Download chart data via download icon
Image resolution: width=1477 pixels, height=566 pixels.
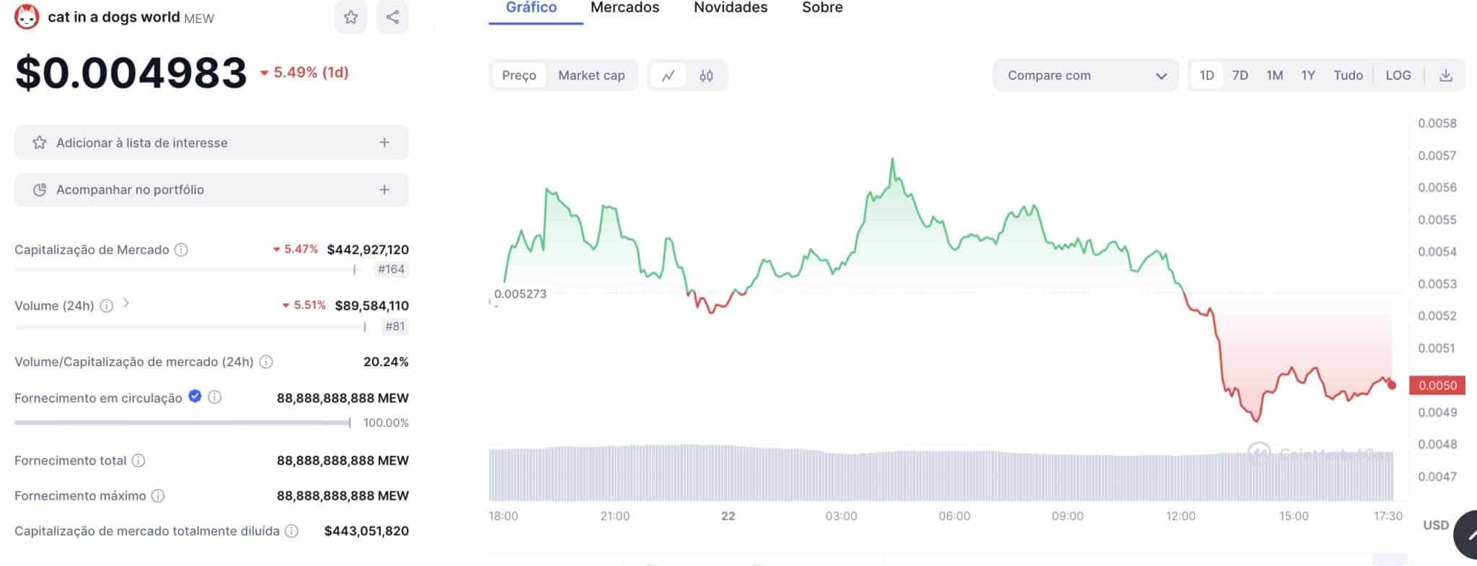pyautogui.click(x=1446, y=75)
